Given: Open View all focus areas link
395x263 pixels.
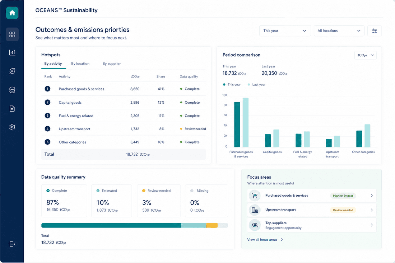Looking at the screenshot, I should (x=262, y=240).
